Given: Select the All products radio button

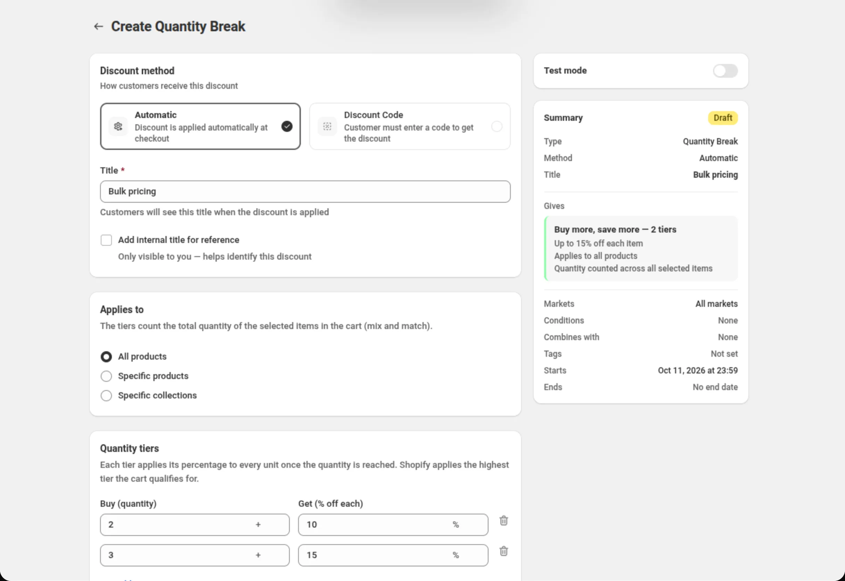Looking at the screenshot, I should tap(106, 357).
